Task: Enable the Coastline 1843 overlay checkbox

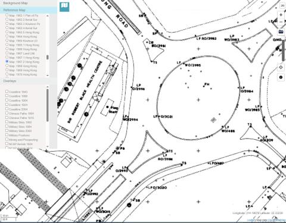Action: coord(7,92)
